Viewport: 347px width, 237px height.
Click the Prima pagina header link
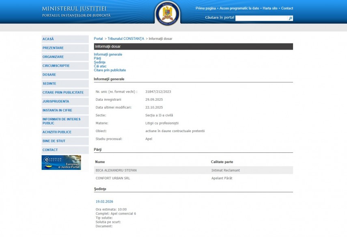(x=206, y=8)
